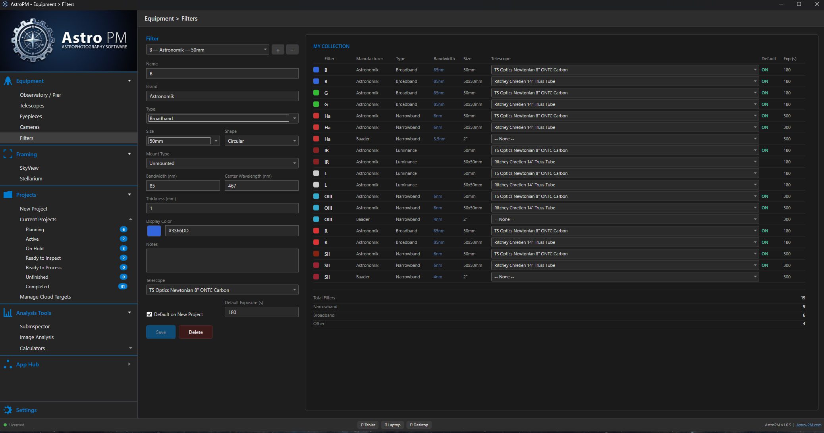Remove filter using the minus button
Viewport: 824px width, 433px height.
click(x=292, y=50)
